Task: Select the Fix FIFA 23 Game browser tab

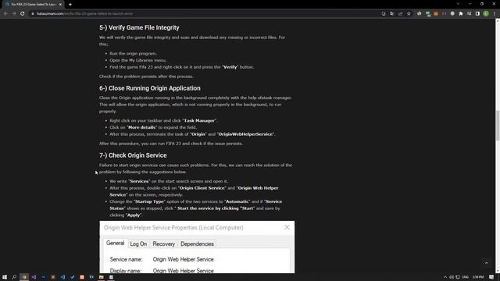Action: tap(34, 5)
